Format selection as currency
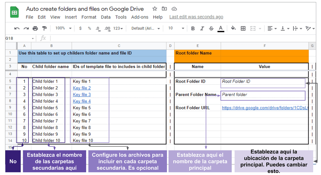The image size is (321, 175). (x=81, y=28)
